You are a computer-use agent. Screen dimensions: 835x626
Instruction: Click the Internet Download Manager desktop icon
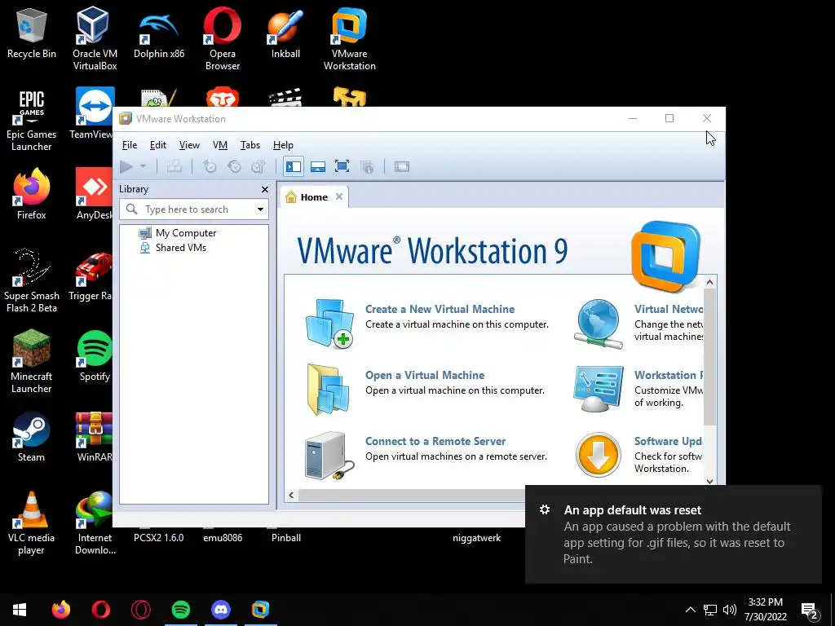pyautogui.click(x=95, y=524)
